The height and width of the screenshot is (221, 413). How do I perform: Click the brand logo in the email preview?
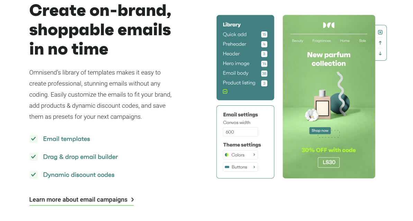coord(329,25)
